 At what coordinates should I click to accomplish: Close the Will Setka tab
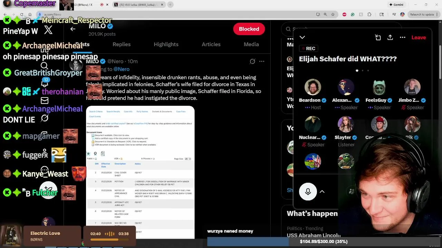(162, 4)
